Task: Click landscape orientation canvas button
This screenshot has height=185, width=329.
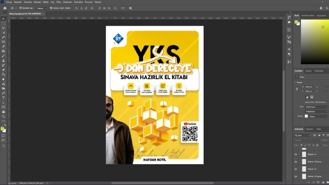Action: pyautogui.click(x=312, y=97)
